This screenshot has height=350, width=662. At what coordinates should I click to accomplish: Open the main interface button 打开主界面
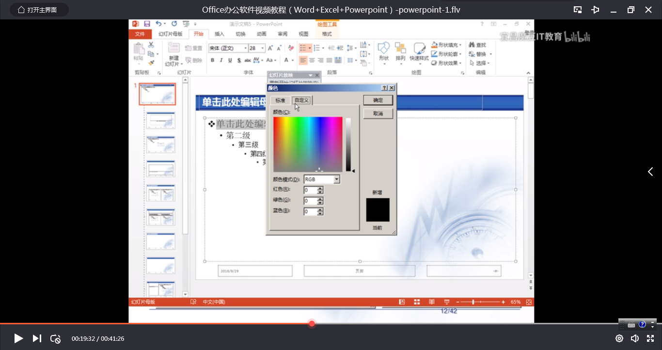click(39, 10)
